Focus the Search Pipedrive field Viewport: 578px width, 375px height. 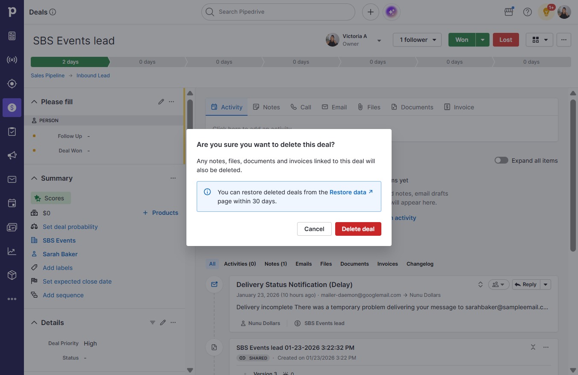278,12
